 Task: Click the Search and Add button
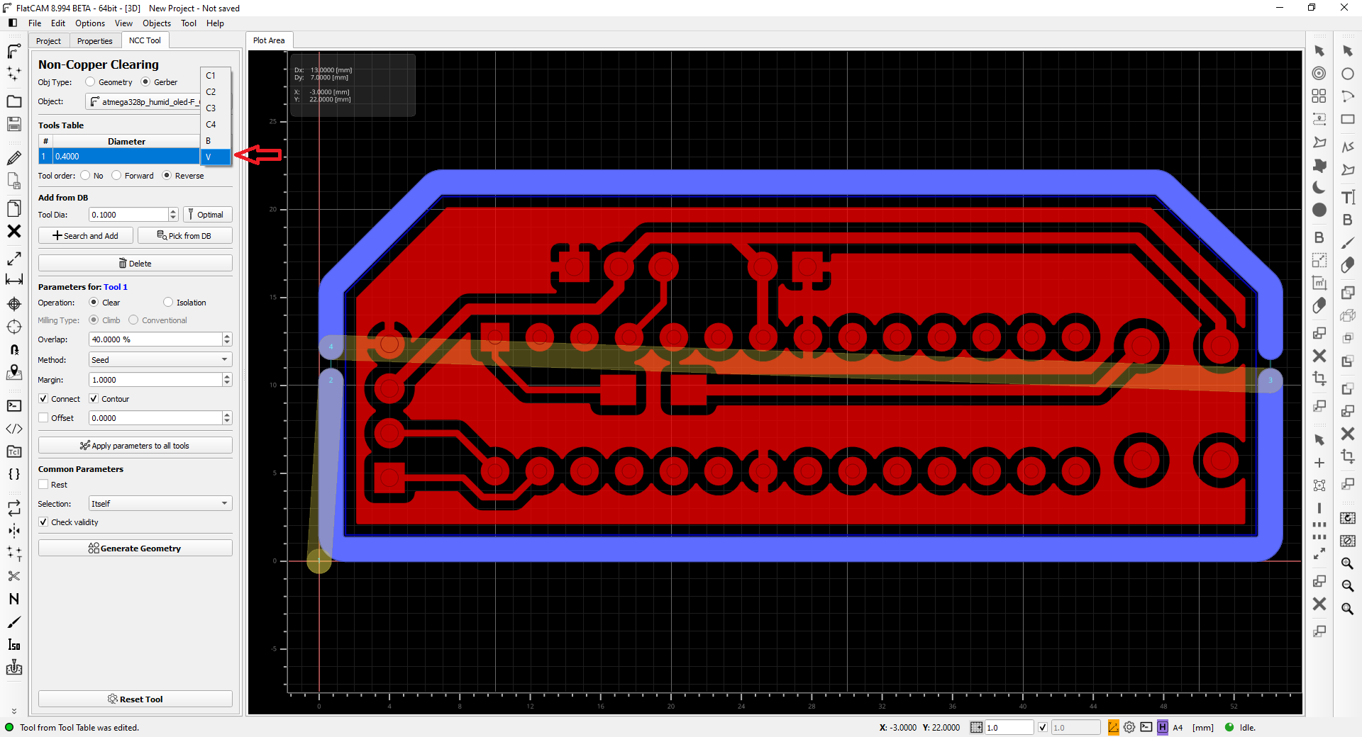85,236
